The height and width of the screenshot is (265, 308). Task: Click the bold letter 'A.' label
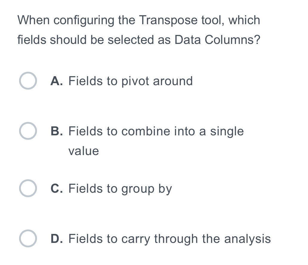[57, 81]
